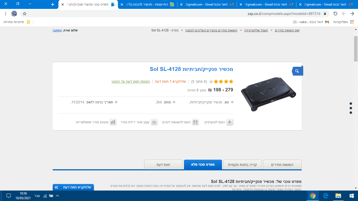Click the הוסף להשוואת דגמים label

[177, 122]
